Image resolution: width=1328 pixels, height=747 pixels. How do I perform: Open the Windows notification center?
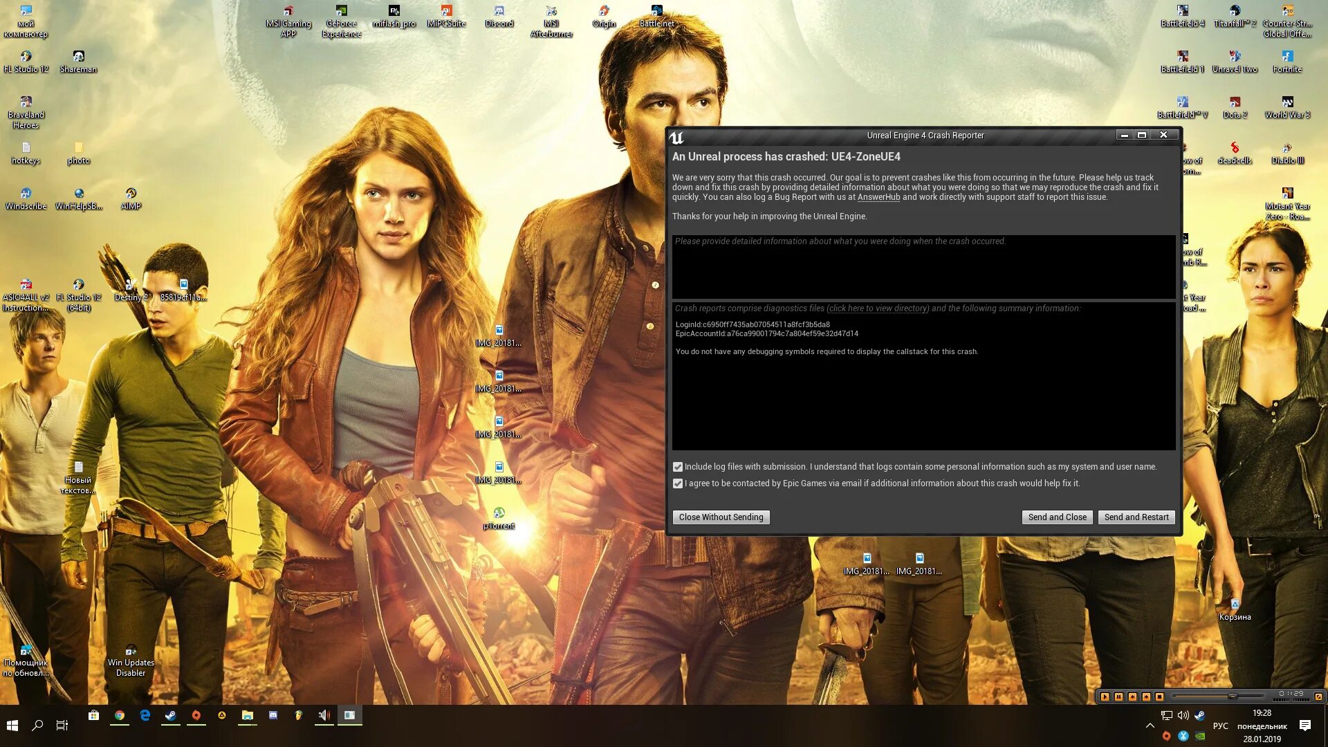tap(1304, 726)
